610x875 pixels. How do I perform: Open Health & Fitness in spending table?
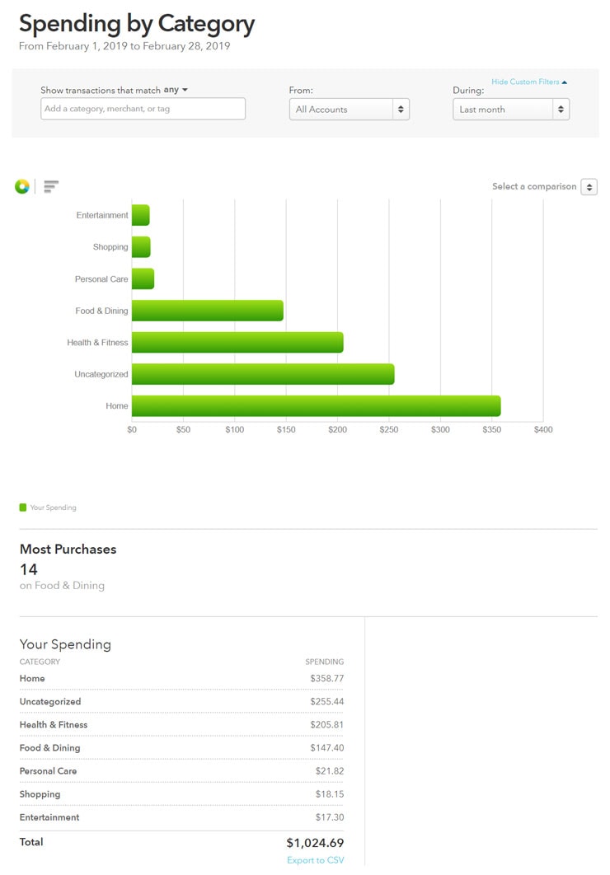click(x=54, y=725)
